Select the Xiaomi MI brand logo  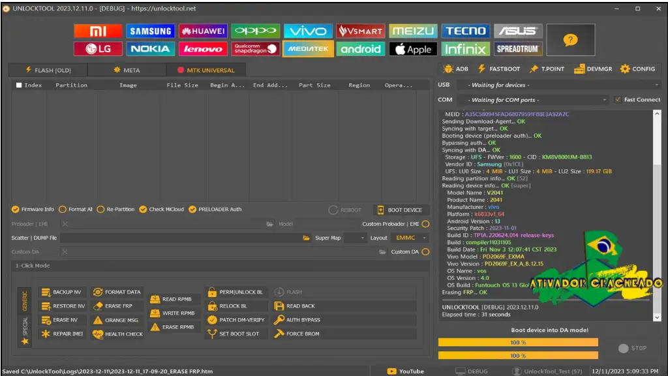[98, 31]
